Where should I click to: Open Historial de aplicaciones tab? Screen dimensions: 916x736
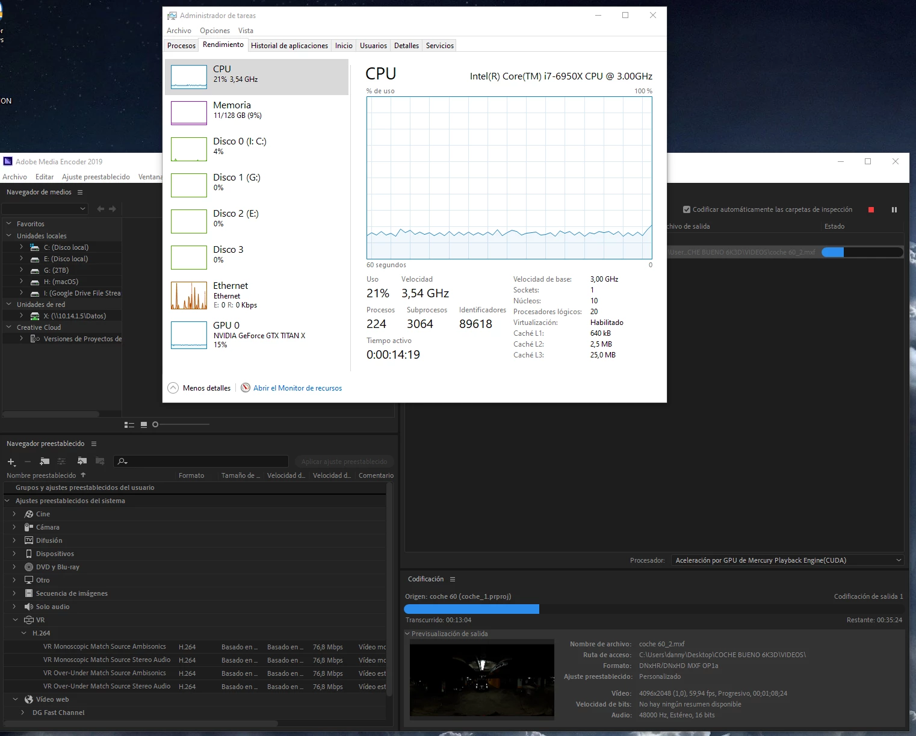click(289, 46)
